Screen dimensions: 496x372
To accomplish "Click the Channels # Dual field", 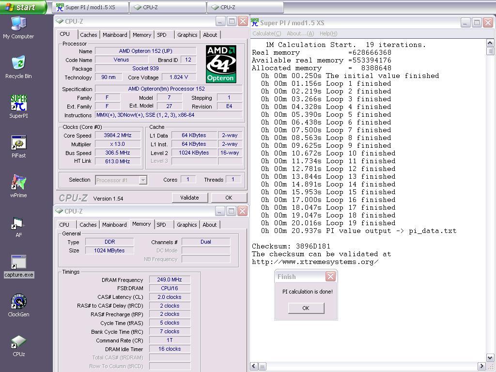I will pyautogui.click(x=206, y=242).
